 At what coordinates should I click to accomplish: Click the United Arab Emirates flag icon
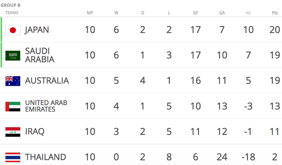[x=13, y=106]
